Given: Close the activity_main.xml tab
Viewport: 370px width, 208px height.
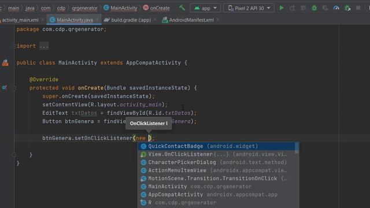Looking at the screenshot, I should click(43, 20).
